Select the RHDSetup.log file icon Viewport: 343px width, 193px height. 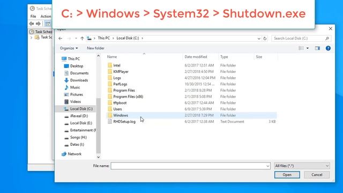coord(110,122)
